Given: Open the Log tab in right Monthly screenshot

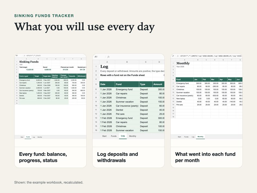Looking at the screenshot, I should point(193,137).
